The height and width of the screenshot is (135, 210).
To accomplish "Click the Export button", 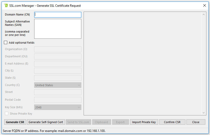I will click(x=120, y=122).
